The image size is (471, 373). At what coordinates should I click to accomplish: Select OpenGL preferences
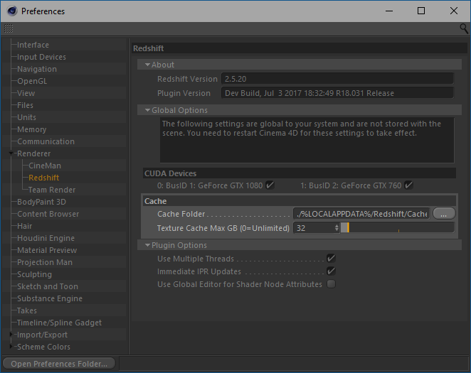click(x=32, y=81)
